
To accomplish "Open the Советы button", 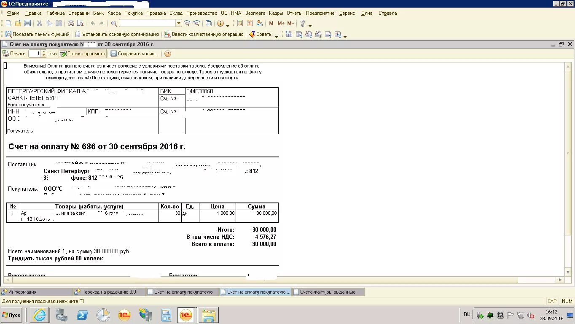I will 261,34.
